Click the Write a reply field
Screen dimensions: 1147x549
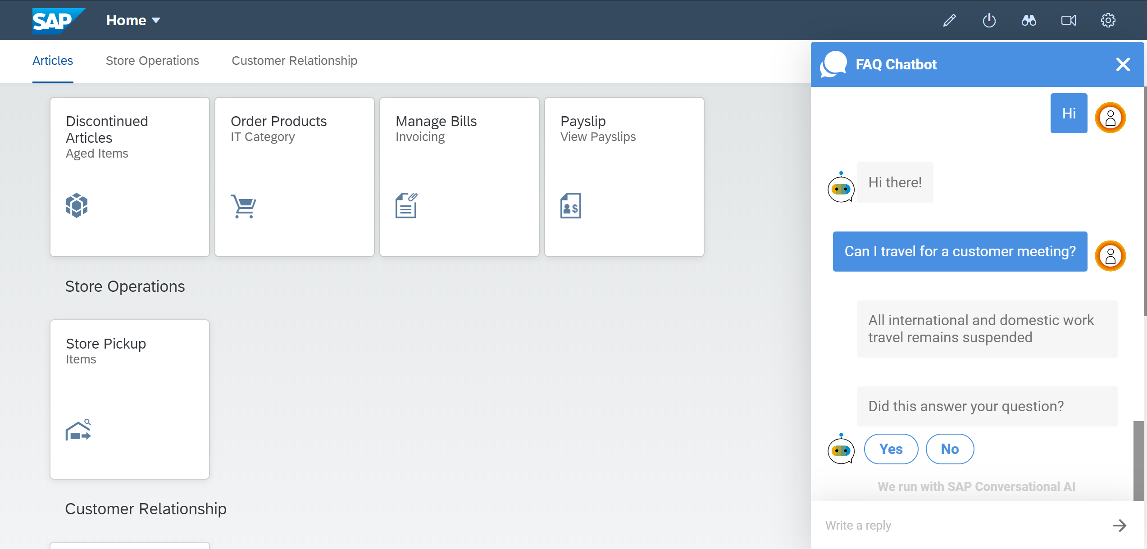pos(960,525)
